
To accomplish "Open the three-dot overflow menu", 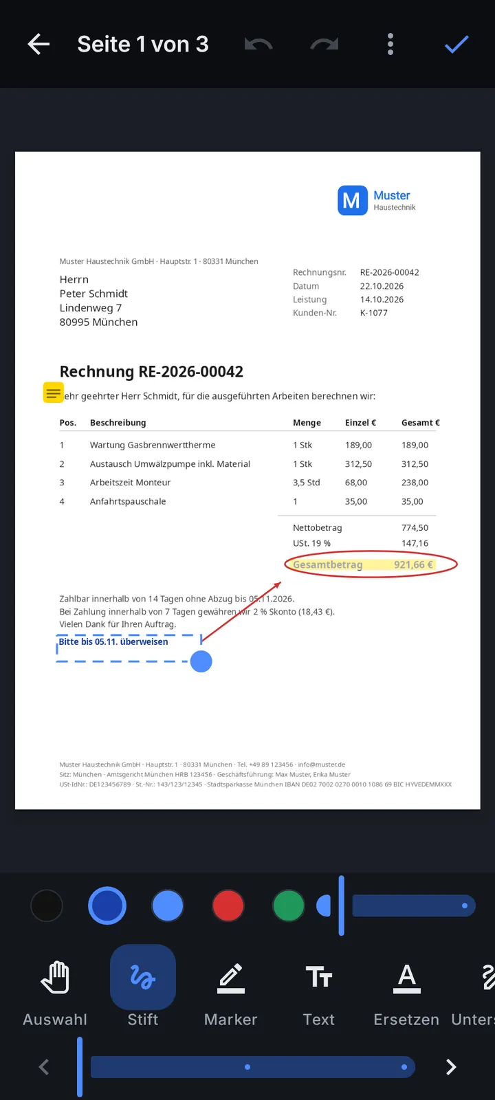I will coord(390,44).
